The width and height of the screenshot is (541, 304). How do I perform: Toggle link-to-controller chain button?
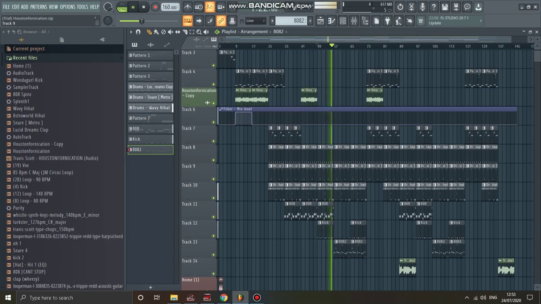tap(221, 21)
